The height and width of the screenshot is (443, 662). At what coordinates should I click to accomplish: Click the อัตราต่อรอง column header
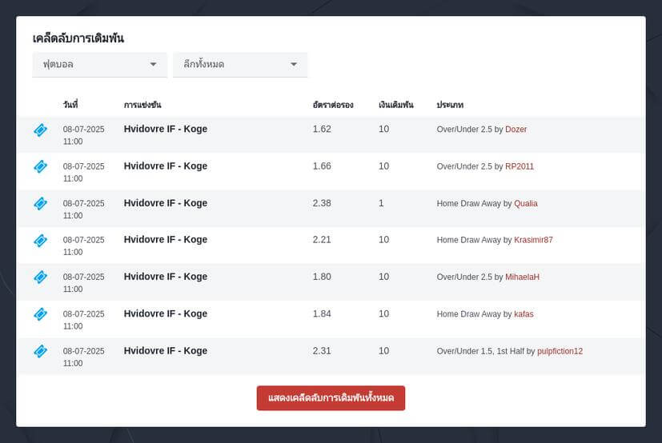[333, 105]
